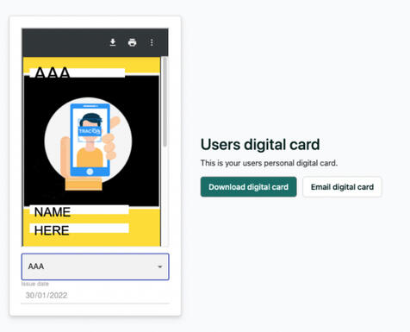Open the AAA card type dropdown
The image size is (410, 332).
96,266
